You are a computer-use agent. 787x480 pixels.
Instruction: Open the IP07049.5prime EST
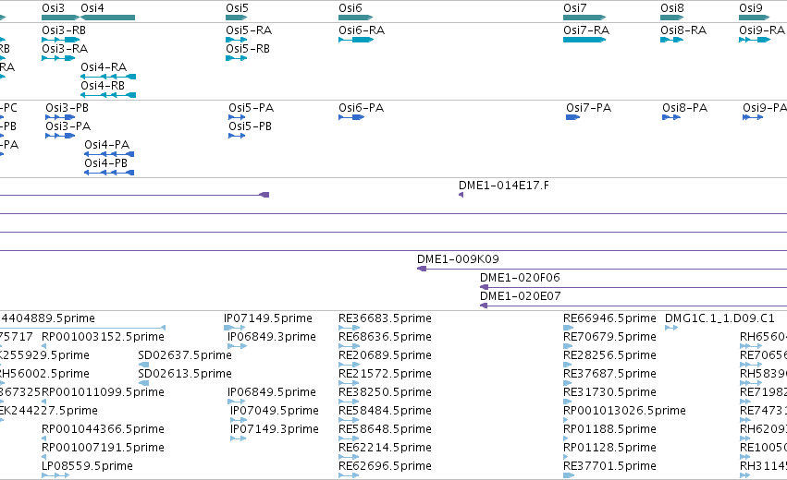pyautogui.click(x=239, y=420)
